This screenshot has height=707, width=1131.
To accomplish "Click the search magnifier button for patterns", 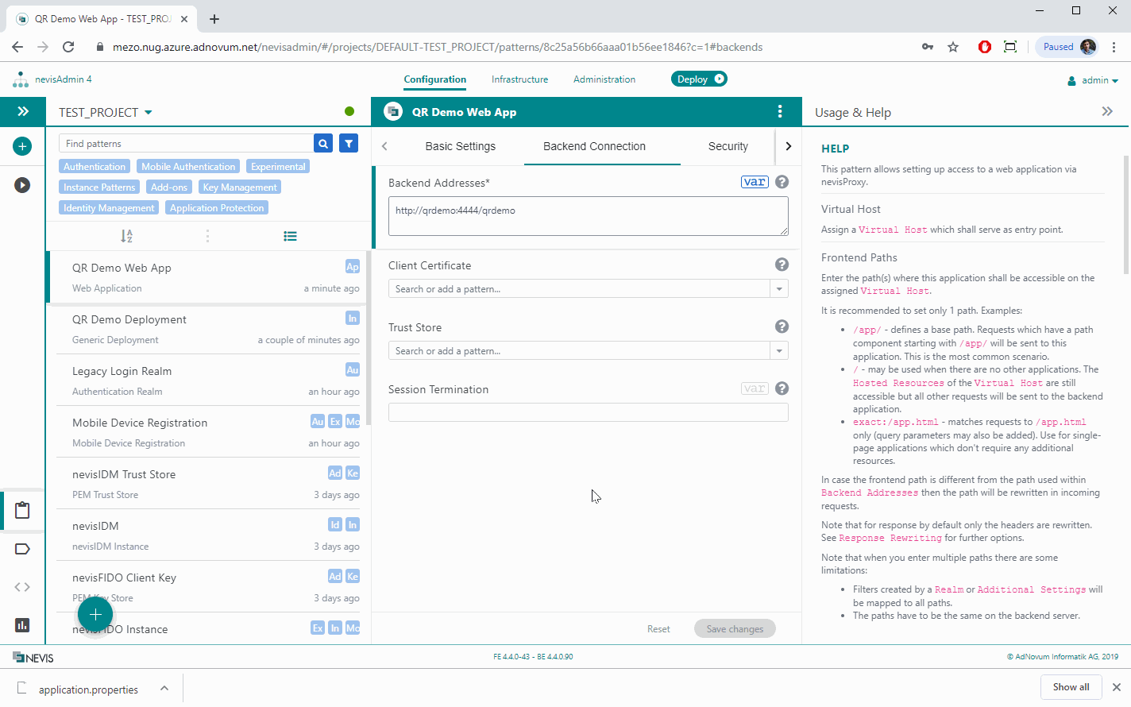I will (x=323, y=143).
